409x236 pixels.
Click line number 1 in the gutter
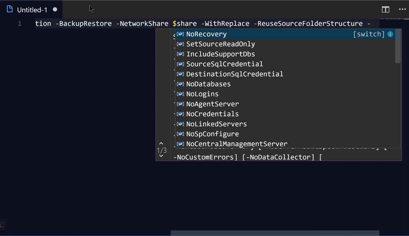(20, 24)
